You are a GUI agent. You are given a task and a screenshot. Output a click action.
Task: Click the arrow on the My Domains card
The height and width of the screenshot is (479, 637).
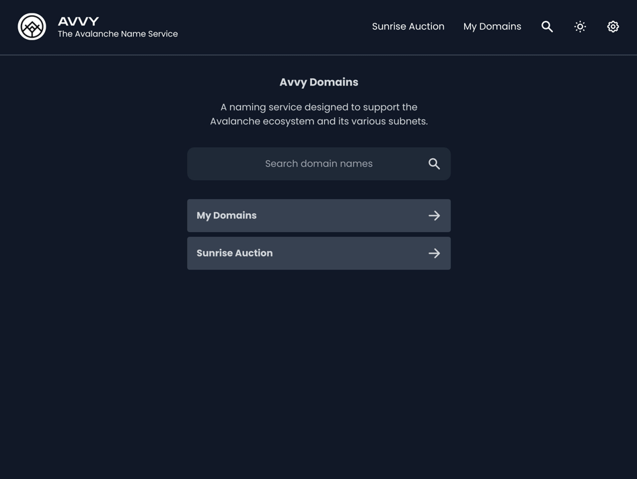point(434,216)
